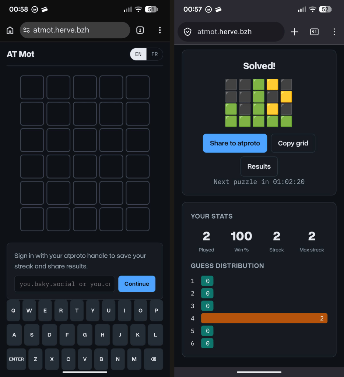The image size is (344, 377).
Task: Tap the home icon in left browser
Action: pos(10,30)
